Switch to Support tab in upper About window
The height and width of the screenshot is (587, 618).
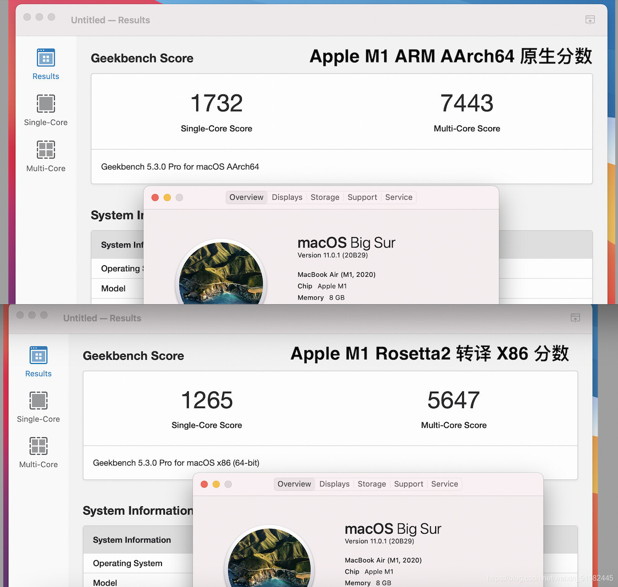(x=362, y=198)
